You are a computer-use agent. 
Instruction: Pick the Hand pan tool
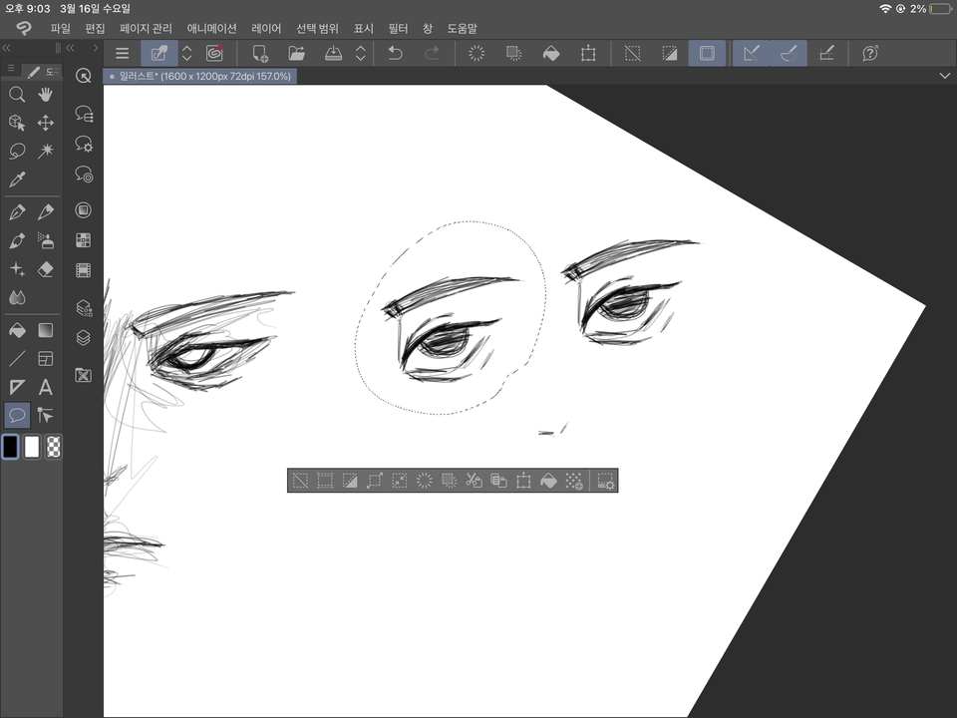click(x=44, y=95)
